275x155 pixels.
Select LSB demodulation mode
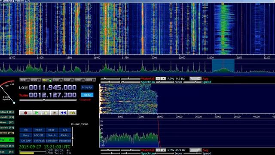coord(58,80)
